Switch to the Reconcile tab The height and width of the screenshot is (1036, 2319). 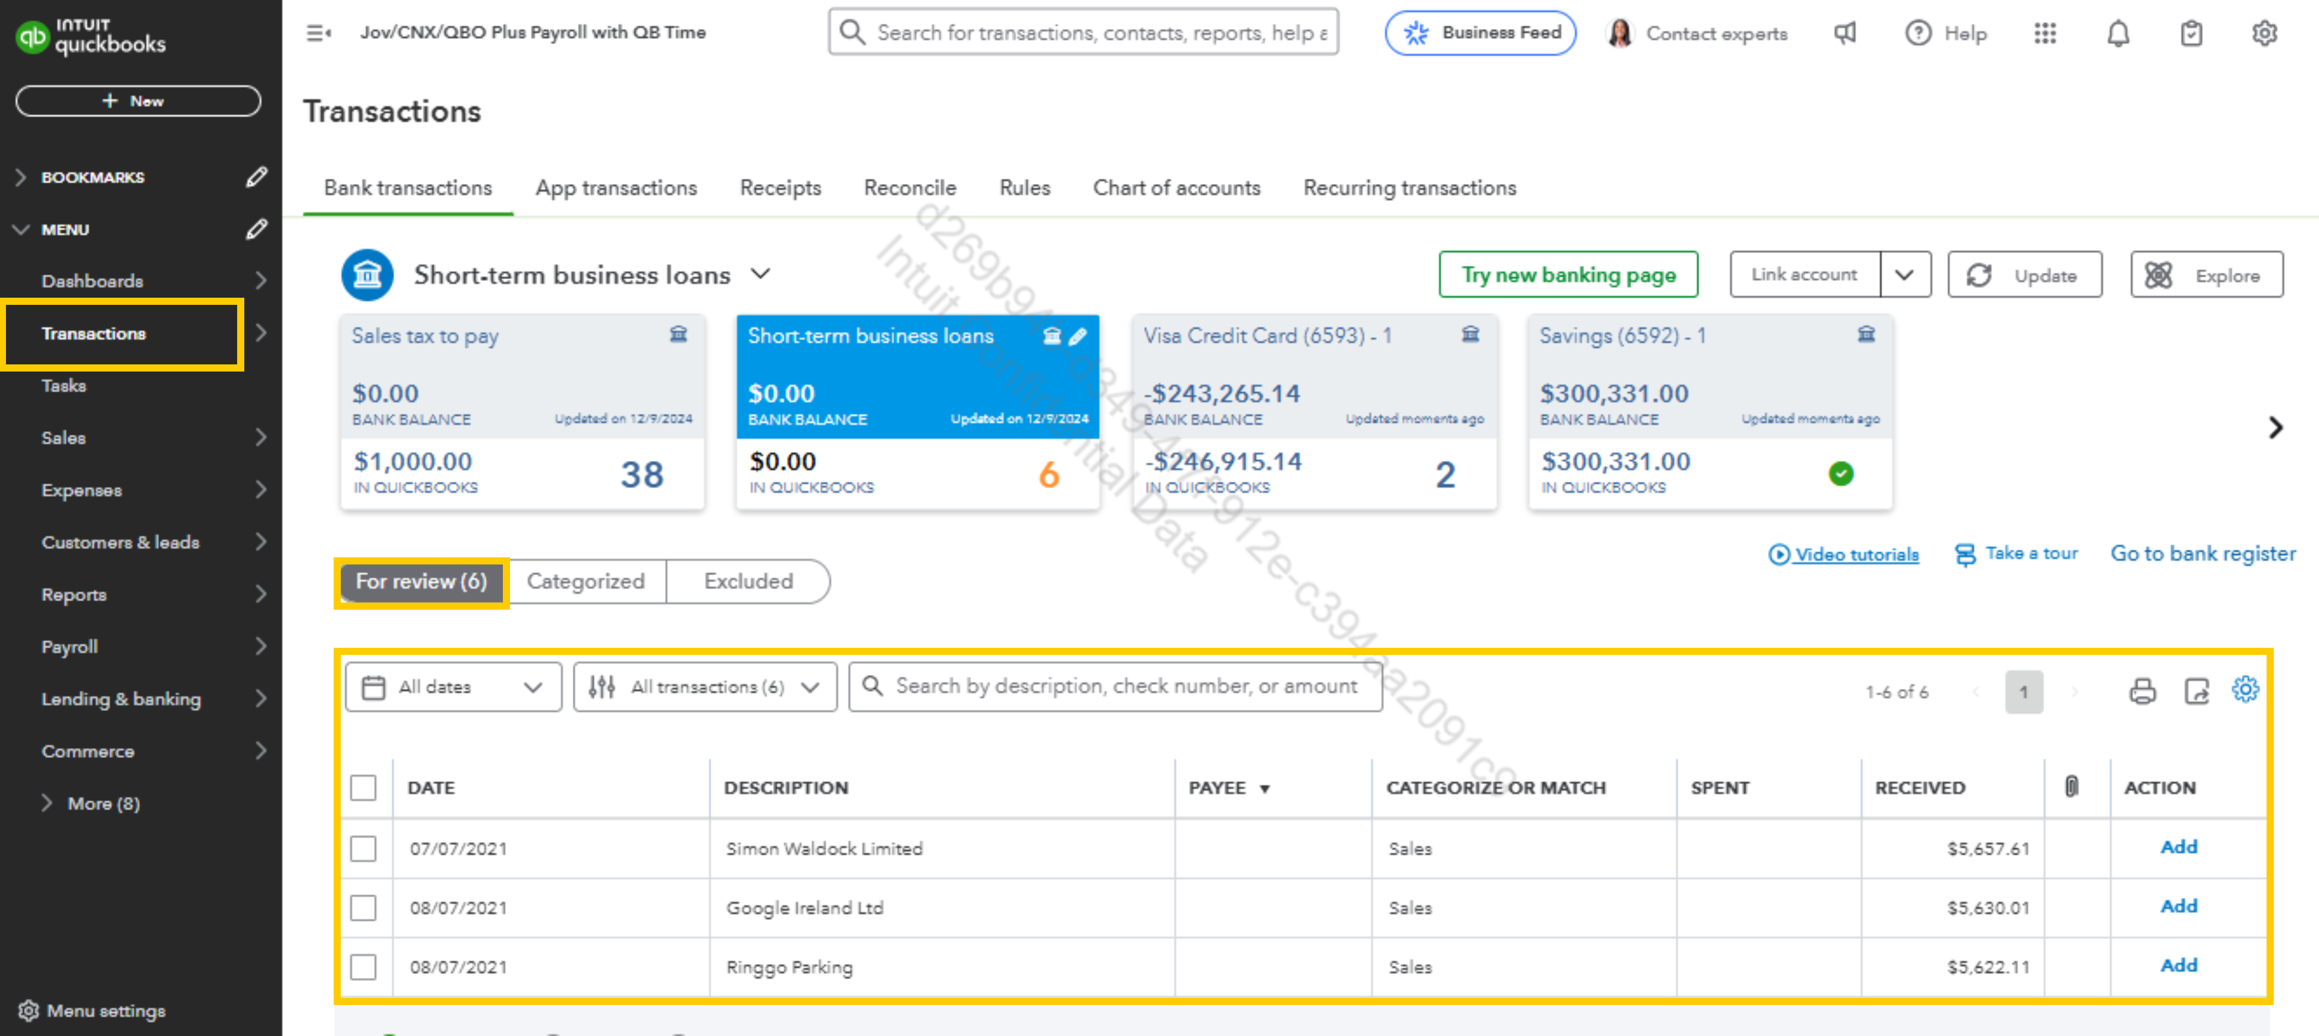(x=909, y=188)
